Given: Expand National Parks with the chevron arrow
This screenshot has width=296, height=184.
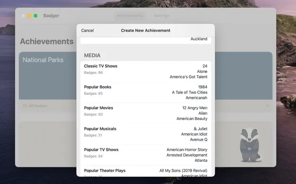Looking at the screenshot, I should 267,106.
